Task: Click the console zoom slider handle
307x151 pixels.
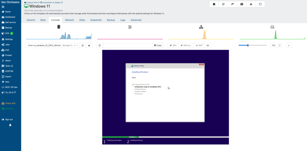Action: (x=248, y=45)
